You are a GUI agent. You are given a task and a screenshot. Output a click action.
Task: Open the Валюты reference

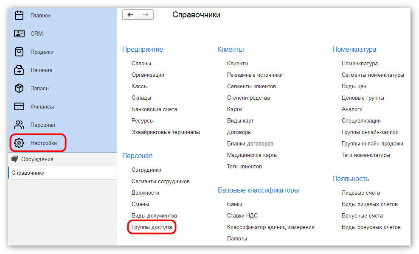[237, 239]
